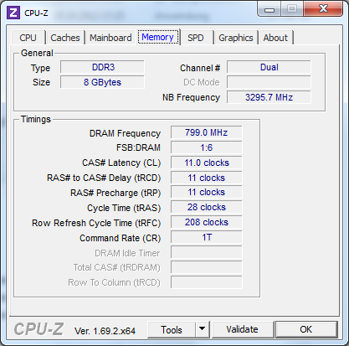Viewport: 349px width, 346px height.
Task: Click the DRAM Frequency value 799.0 MHz
Action: coord(207,132)
